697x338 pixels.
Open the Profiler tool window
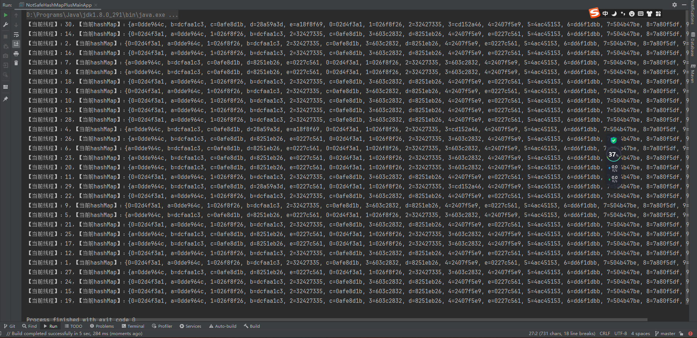(162, 326)
